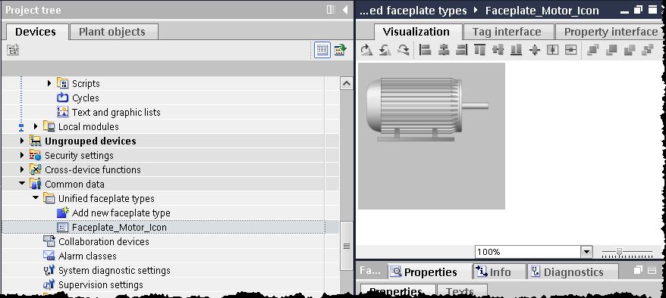Screen dimensions: 666x298
Task: Select the Properties inspector tab
Action: pos(429,272)
